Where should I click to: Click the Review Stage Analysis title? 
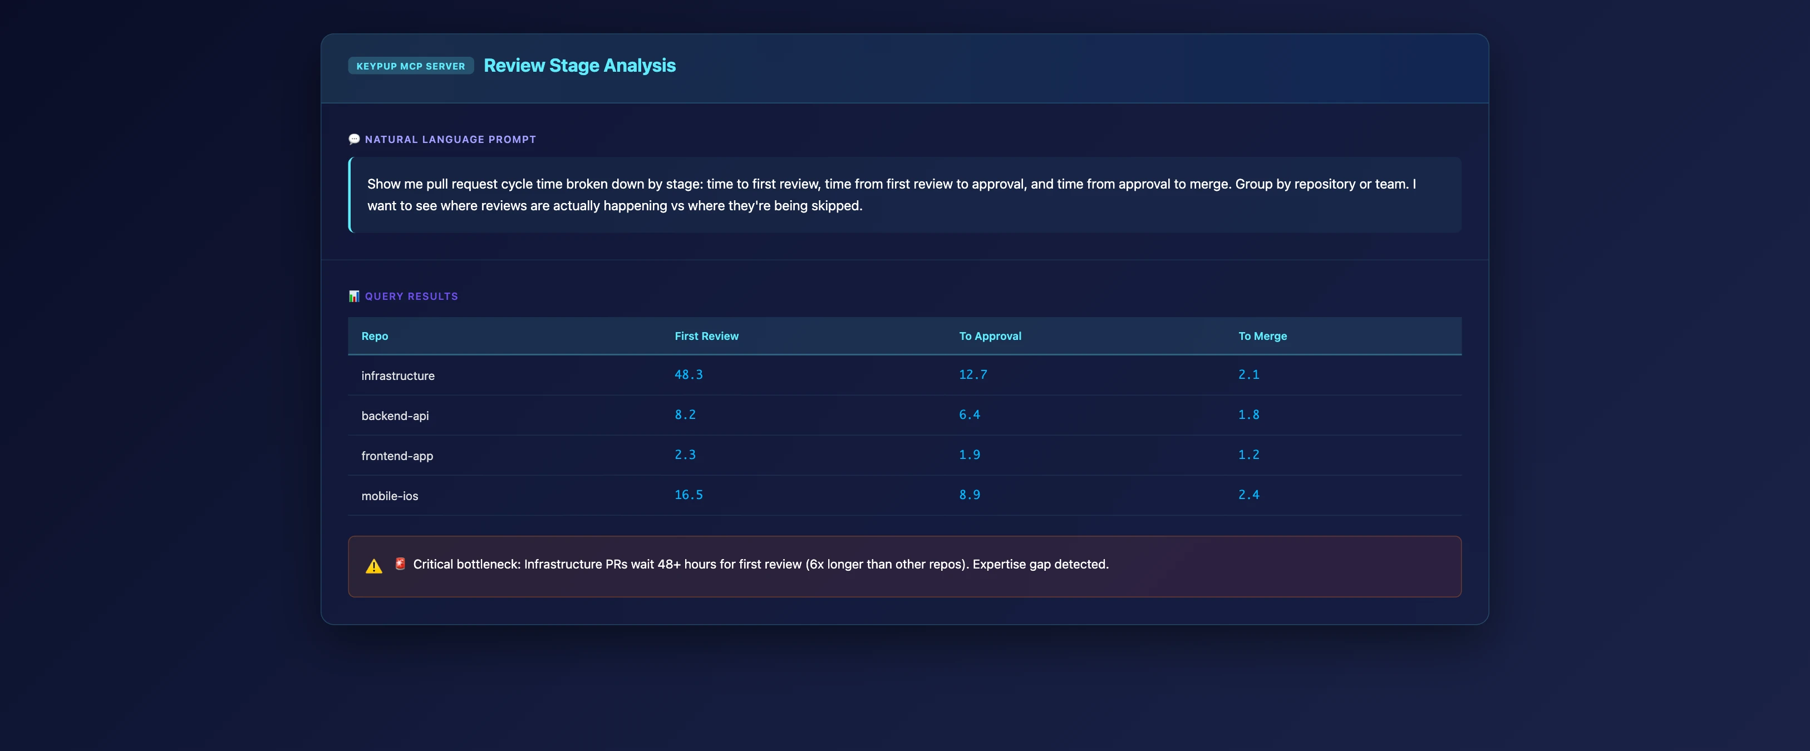point(579,65)
